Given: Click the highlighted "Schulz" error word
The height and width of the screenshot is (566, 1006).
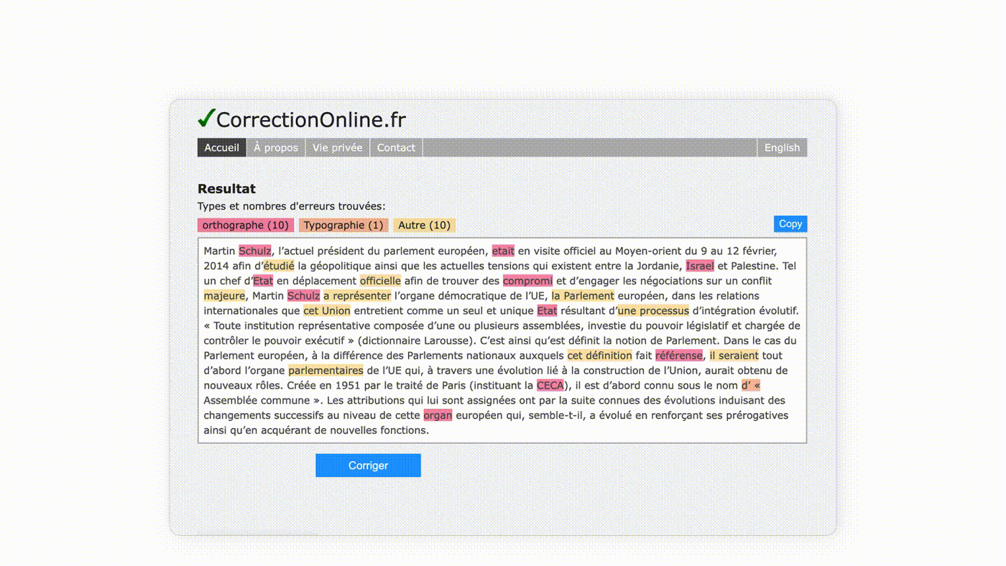Looking at the screenshot, I should tap(254, 251).
